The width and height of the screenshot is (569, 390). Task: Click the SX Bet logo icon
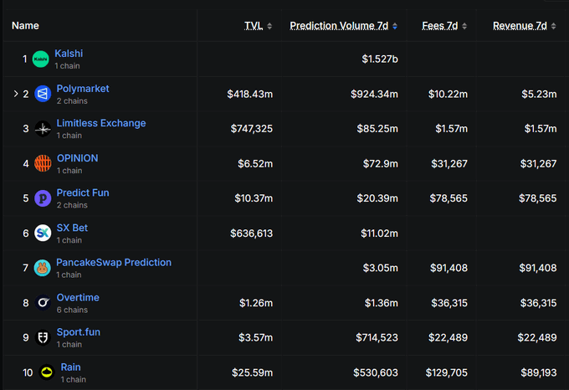[43, 233]
